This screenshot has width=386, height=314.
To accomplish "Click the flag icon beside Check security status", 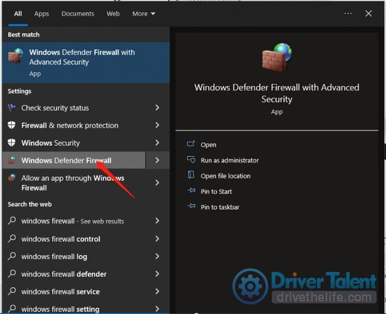I will (11, 107).
